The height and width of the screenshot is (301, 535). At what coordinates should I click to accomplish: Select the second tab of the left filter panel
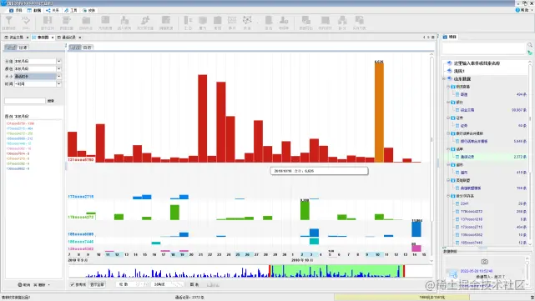(23, 48)
